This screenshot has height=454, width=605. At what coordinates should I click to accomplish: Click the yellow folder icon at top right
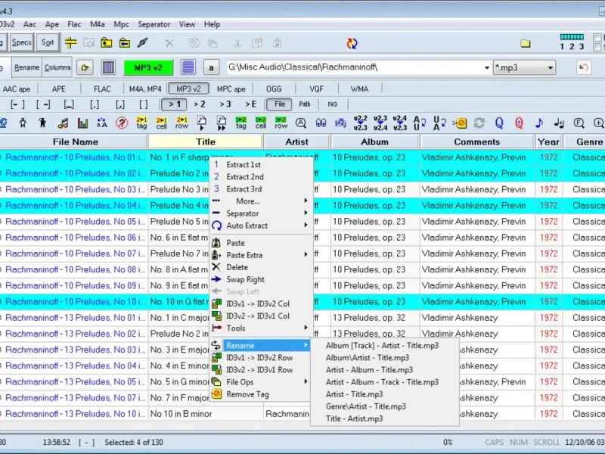[525, 43]
